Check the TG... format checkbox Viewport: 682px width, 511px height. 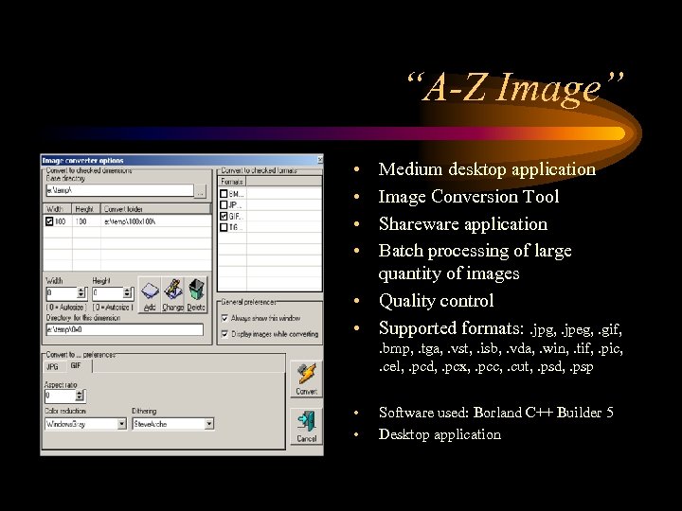pyautogui.click(x=224, y=227)
